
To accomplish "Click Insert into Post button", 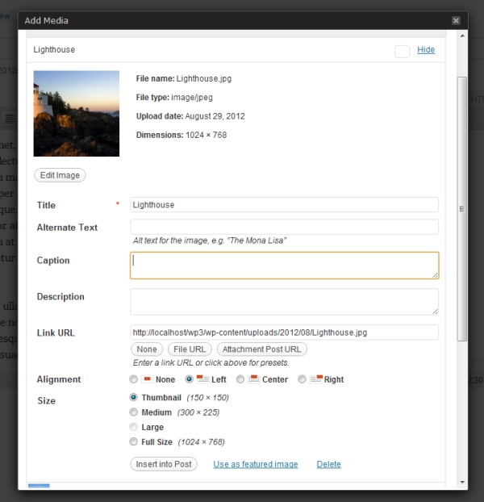I will 164,464.
